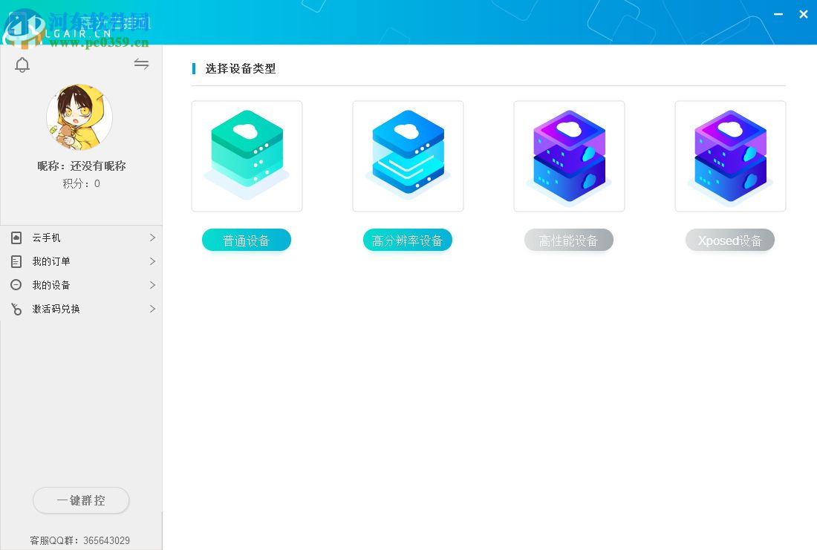The image size is (817, 550).
Task: Click the 客服QQ群 number link
Action: (x=107, y=540)
